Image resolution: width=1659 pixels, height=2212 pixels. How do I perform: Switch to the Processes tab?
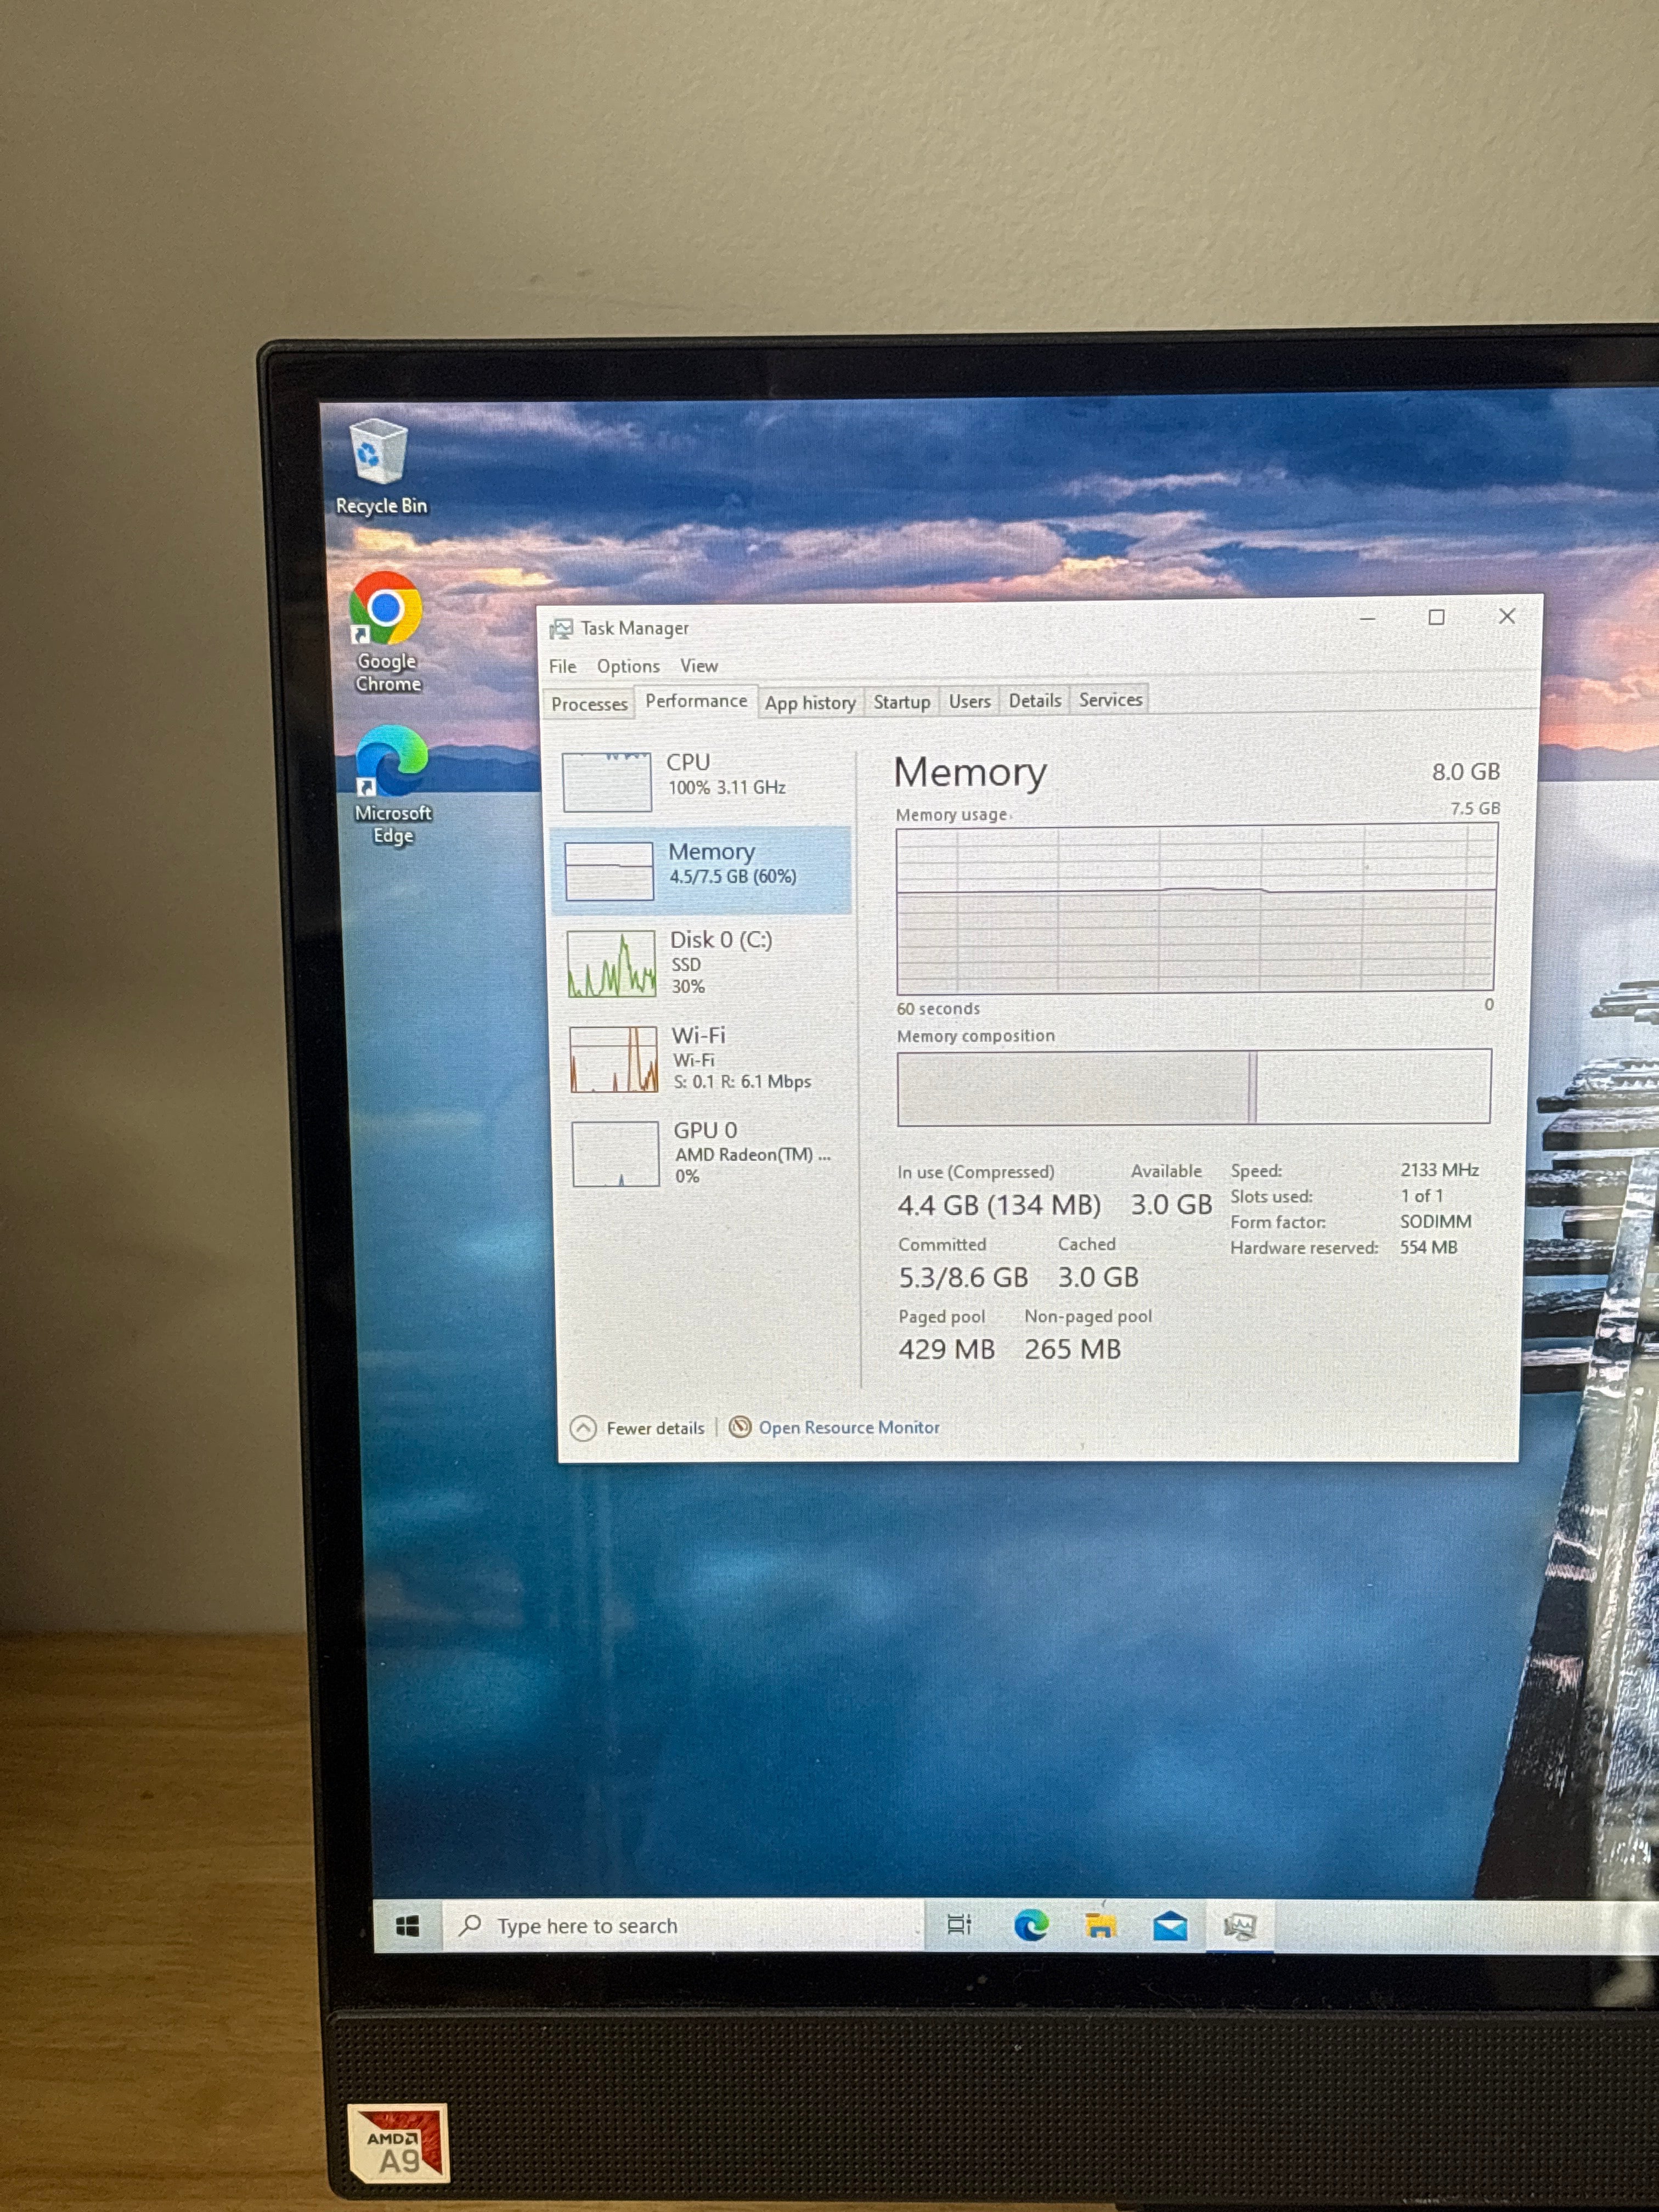(589, 704)
